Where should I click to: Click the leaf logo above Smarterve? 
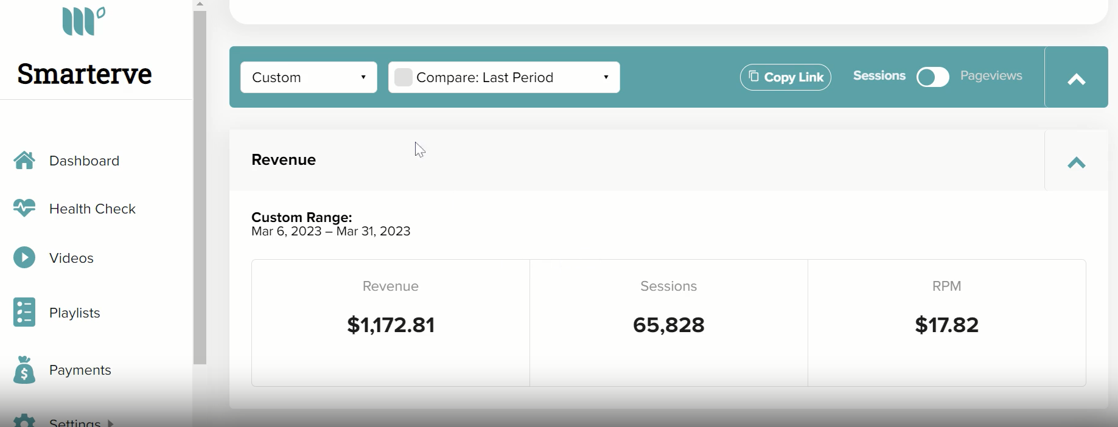(84, 21)
